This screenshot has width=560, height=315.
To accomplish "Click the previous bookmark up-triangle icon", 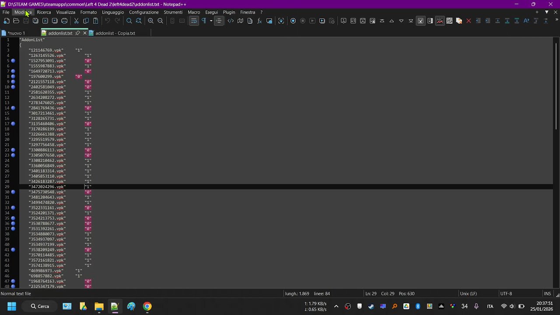I will pos(392,21).
